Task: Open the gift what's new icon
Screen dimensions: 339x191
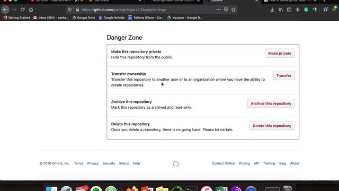Action: (x=325, y=10)
